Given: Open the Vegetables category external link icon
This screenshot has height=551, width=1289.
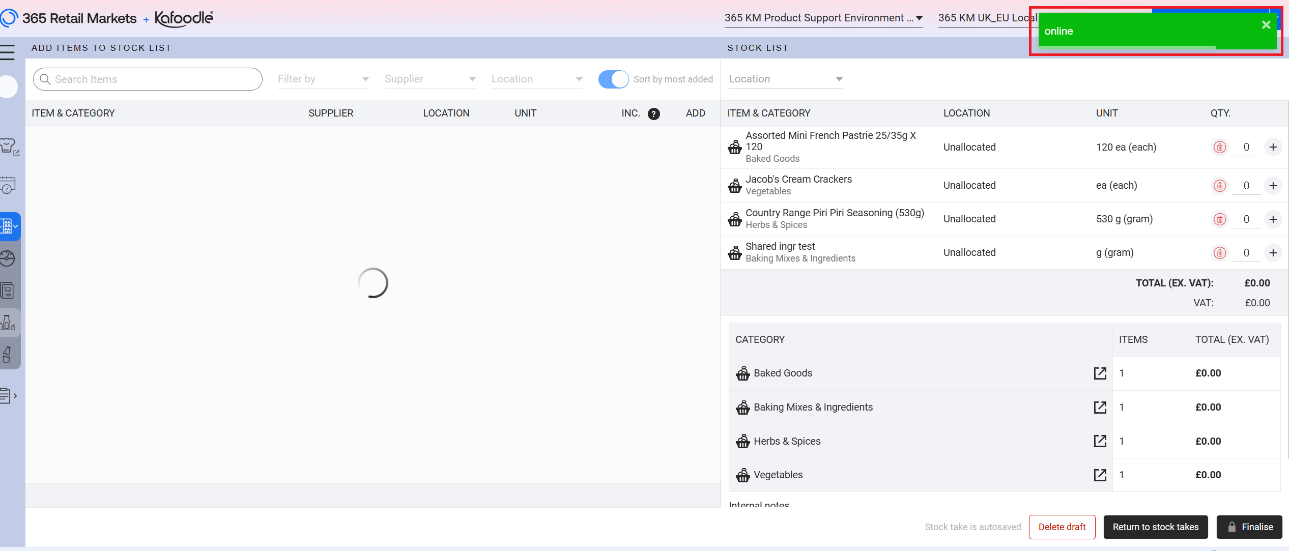Looking at the screenshot, I should point(1100,475).
